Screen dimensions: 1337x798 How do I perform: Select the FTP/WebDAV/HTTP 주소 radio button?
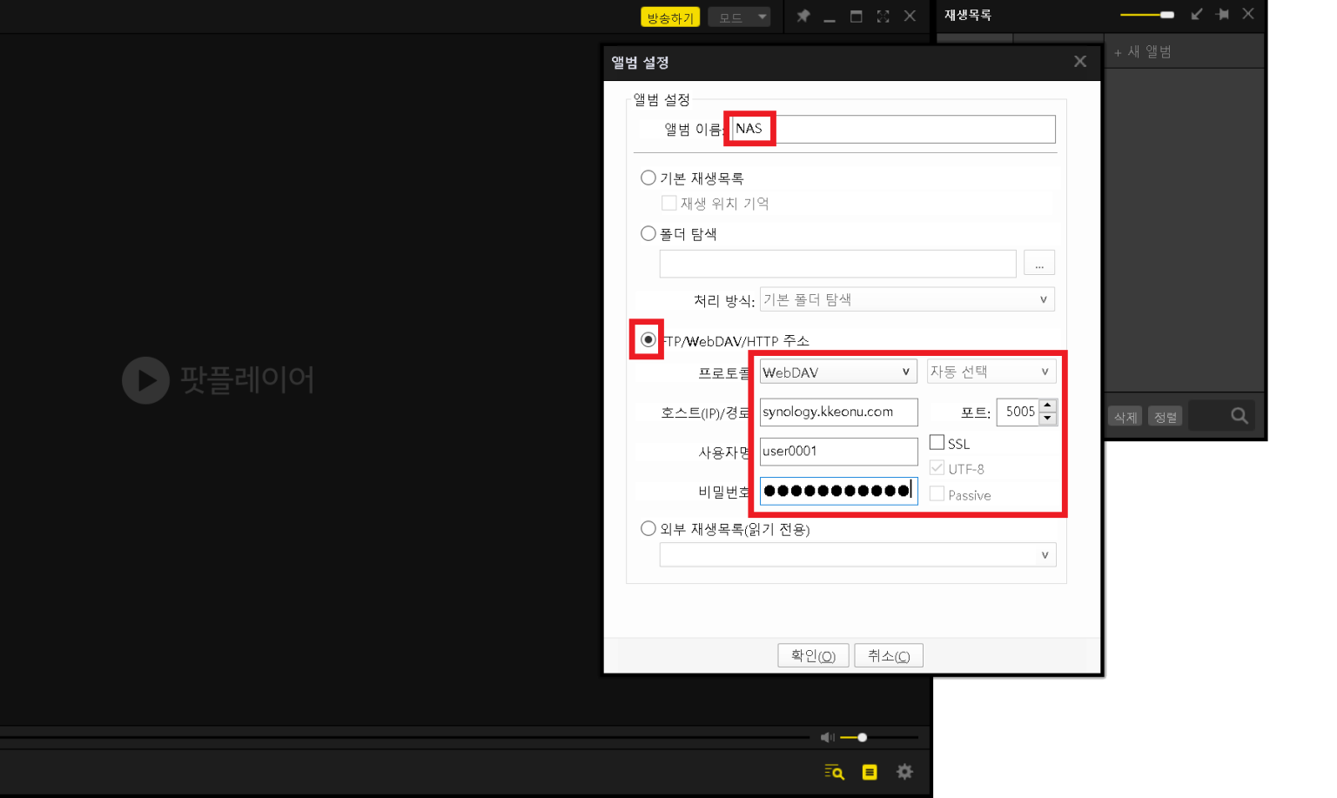pyautogui.click(x=648, y=339)
